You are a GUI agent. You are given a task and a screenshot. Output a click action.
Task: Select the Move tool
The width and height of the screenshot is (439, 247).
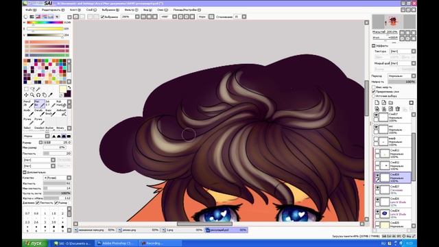tap(26, 95)
